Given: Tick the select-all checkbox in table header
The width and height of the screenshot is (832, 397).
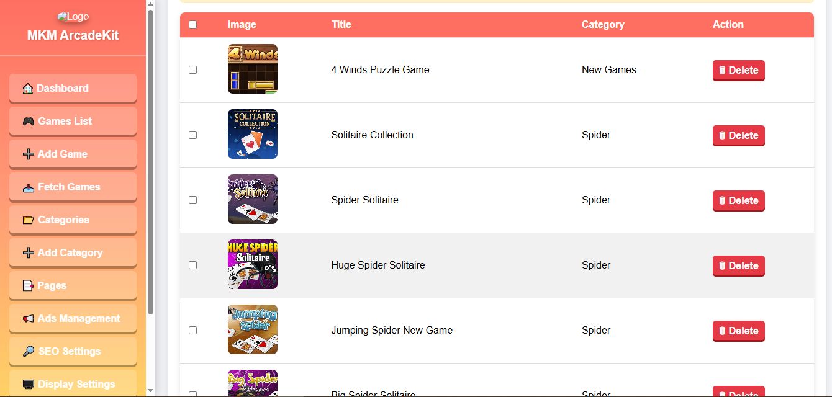Looking at the screenshot, I should click(x=192, y=25).
